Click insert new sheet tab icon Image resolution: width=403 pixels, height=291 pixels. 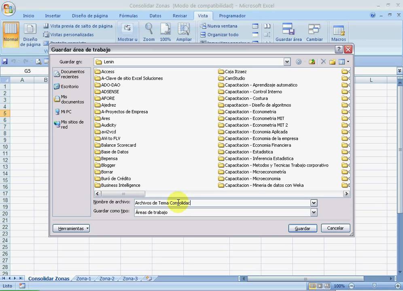pos(149,278)
